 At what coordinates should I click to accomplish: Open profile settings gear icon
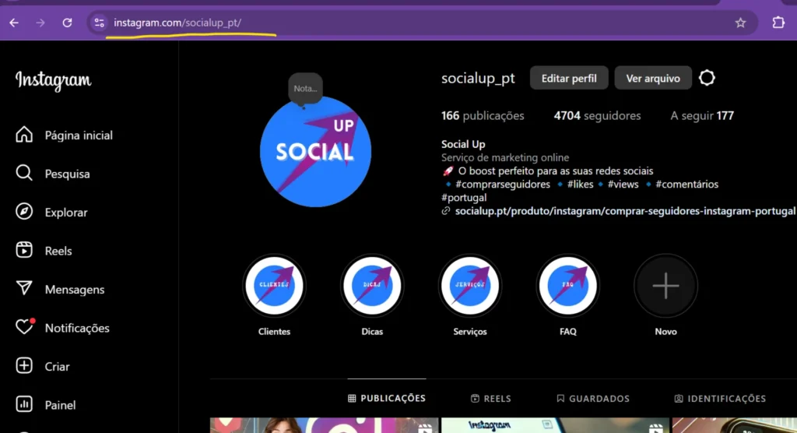pyautogui.click(x=707, y=78)
